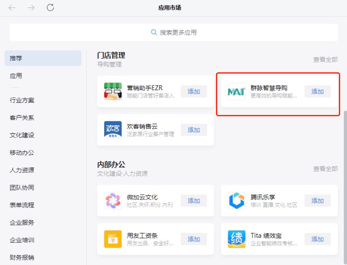Viewport: 347px width, 265px height.
Task: Switch to the 应用 sidebar tab
Action: (x=16, y=76)
